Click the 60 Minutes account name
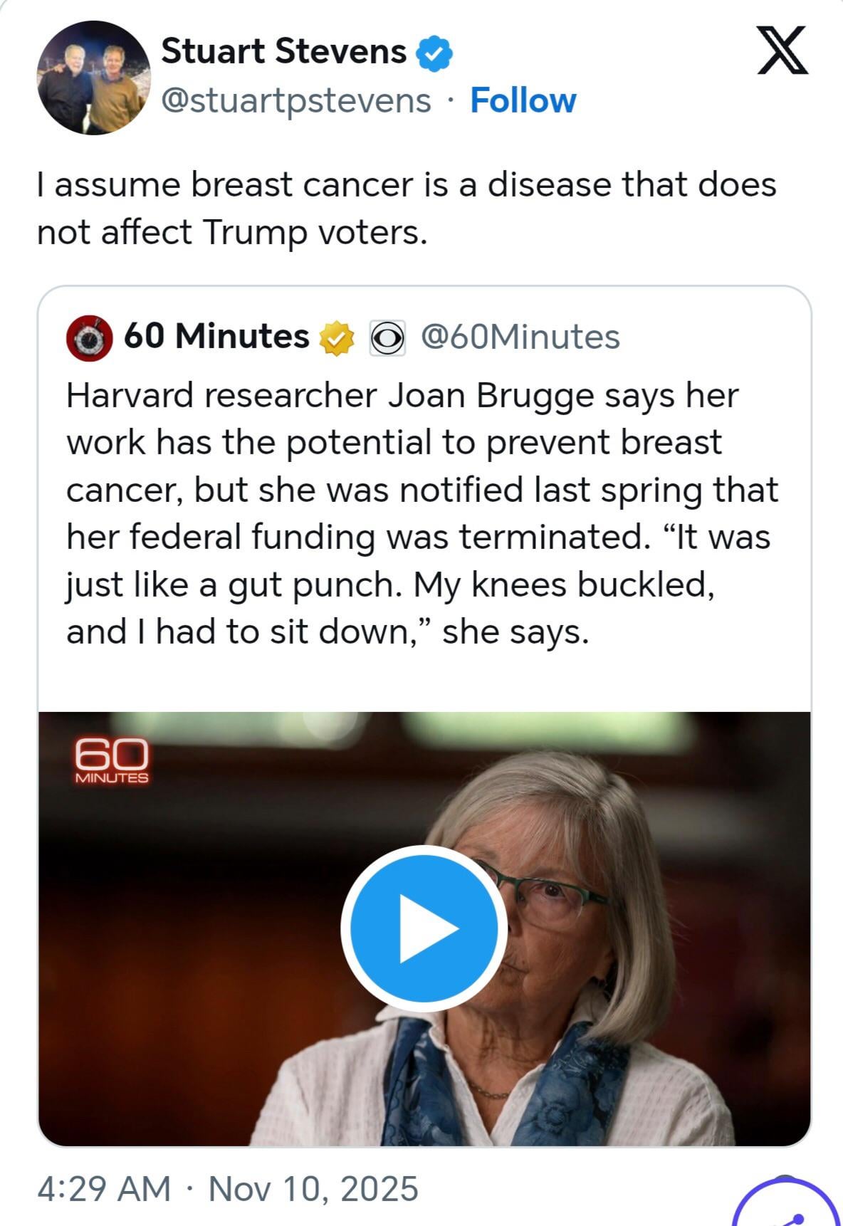 [216, 336]
